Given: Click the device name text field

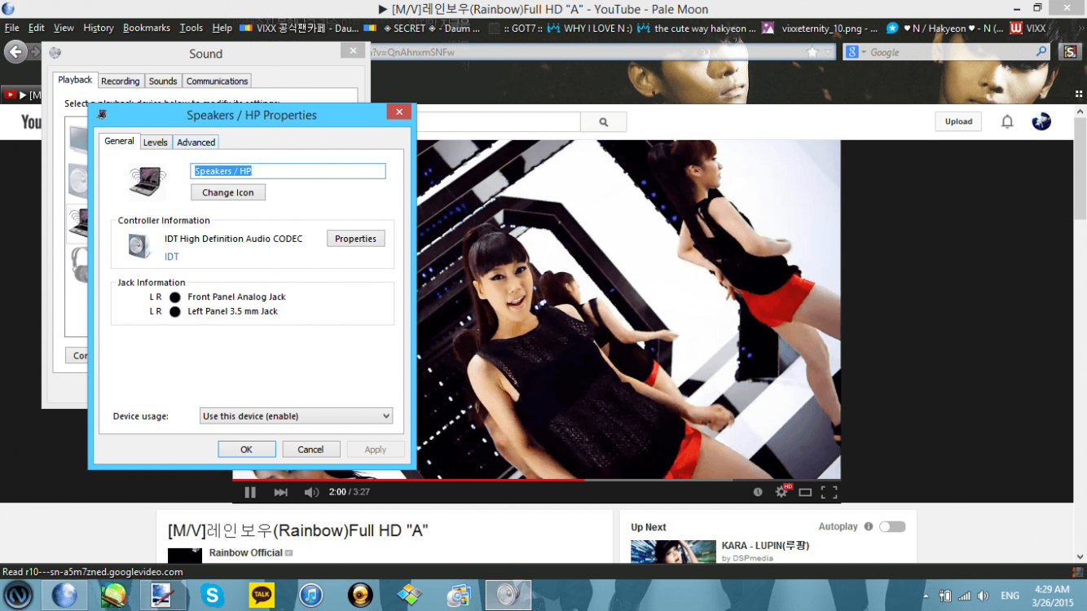Looking at the screenshot, I should pyautogui.click(x=288, y=171).
